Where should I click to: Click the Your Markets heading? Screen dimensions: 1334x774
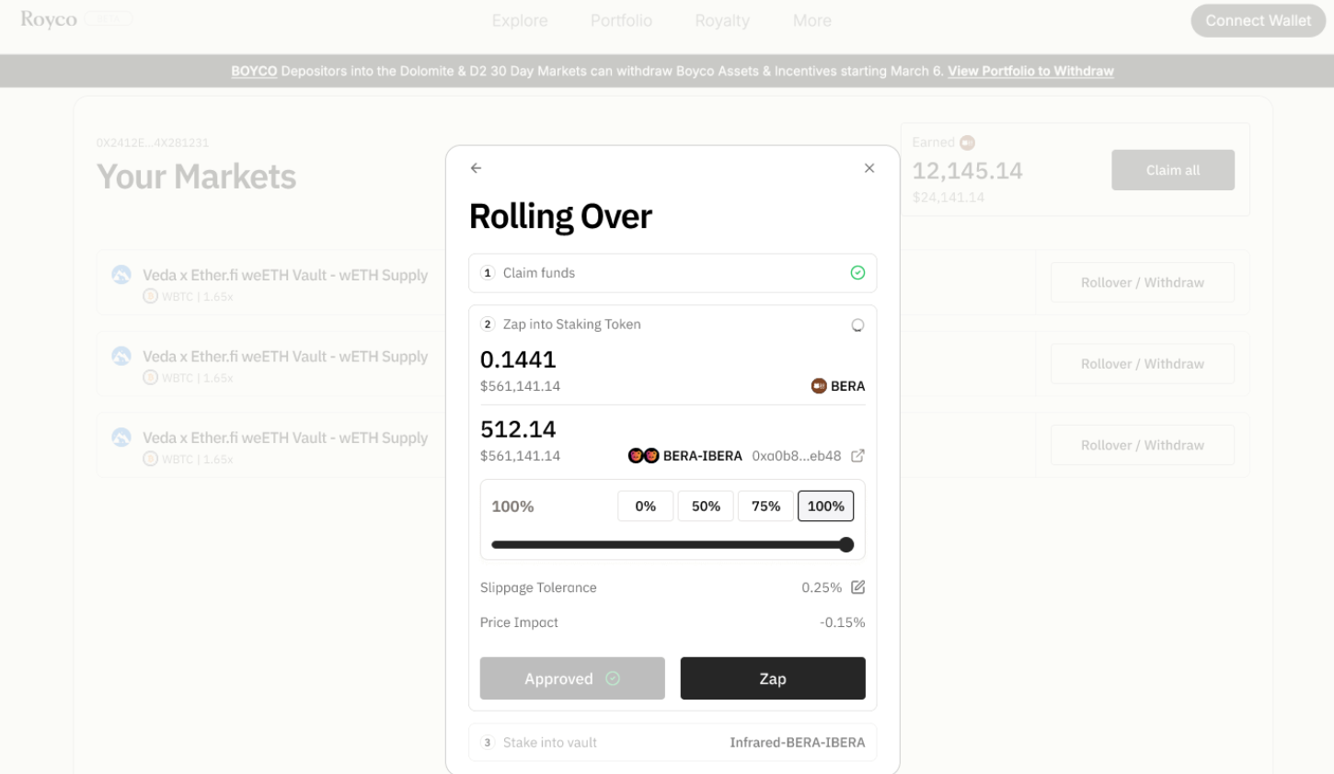click(196, 176)
